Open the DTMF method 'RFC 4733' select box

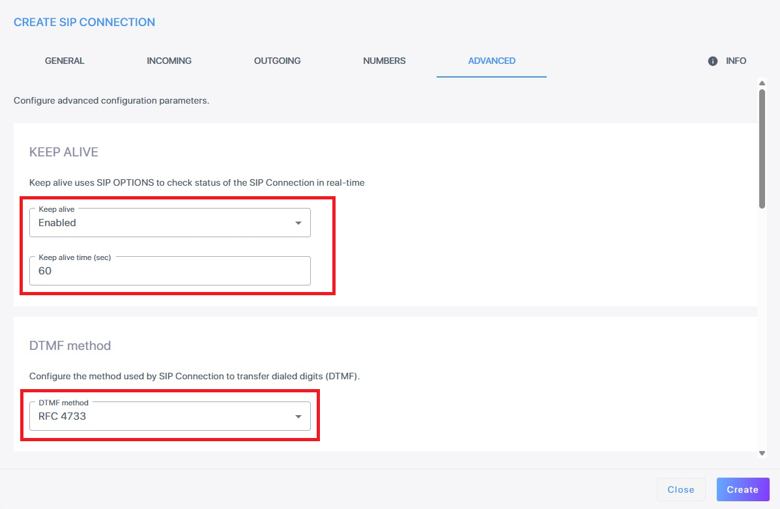163,416
